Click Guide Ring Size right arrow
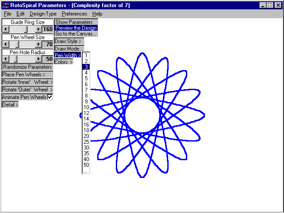This screenshot has width=284, height=213. click(39, 29)
